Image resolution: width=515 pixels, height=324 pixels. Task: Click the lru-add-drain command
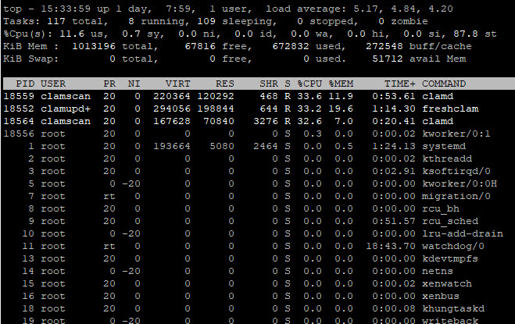[463, 233]
